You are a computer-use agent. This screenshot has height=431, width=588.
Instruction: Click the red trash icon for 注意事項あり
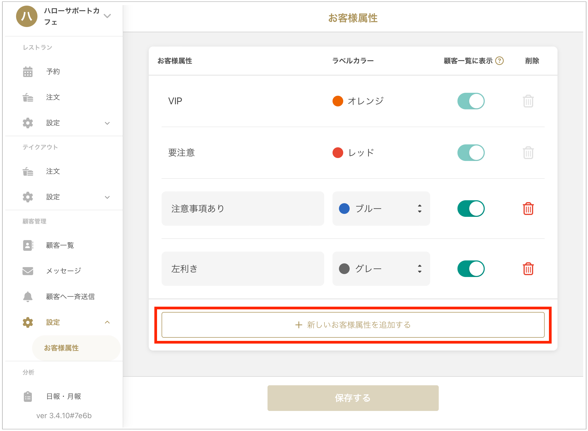(528, 209)
